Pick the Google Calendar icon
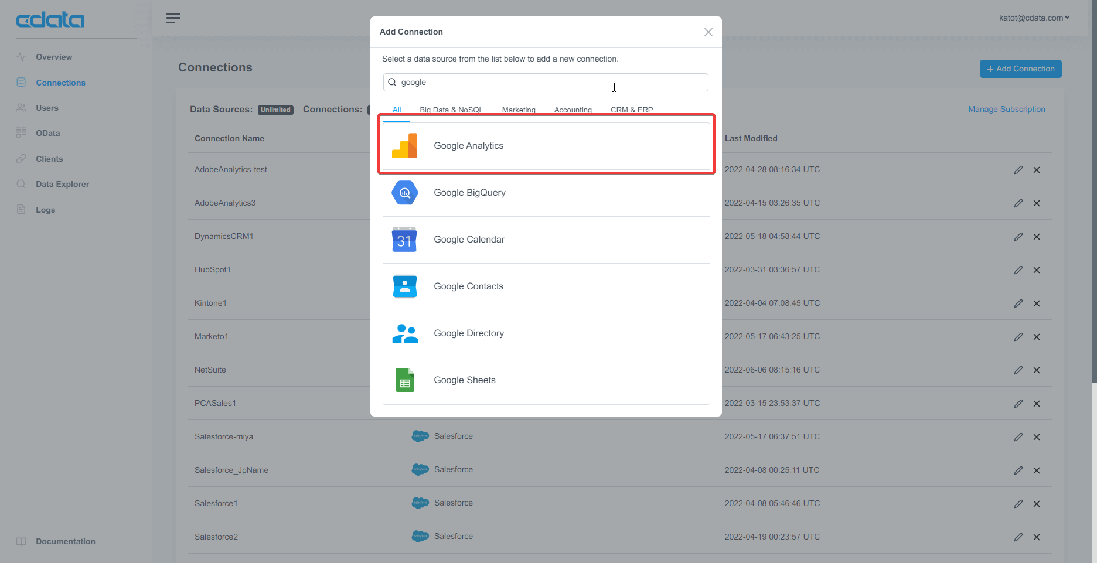 coord(404,240)
